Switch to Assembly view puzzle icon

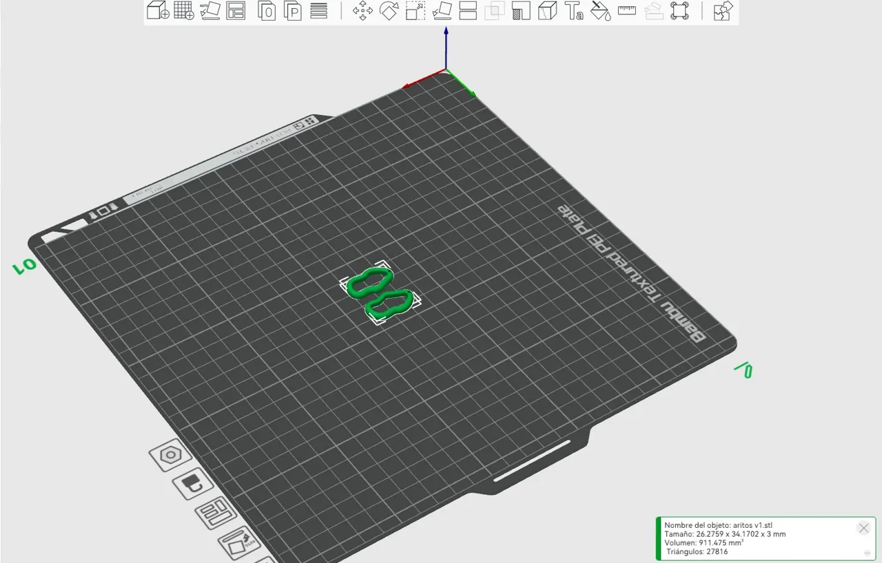click(724, 11)
